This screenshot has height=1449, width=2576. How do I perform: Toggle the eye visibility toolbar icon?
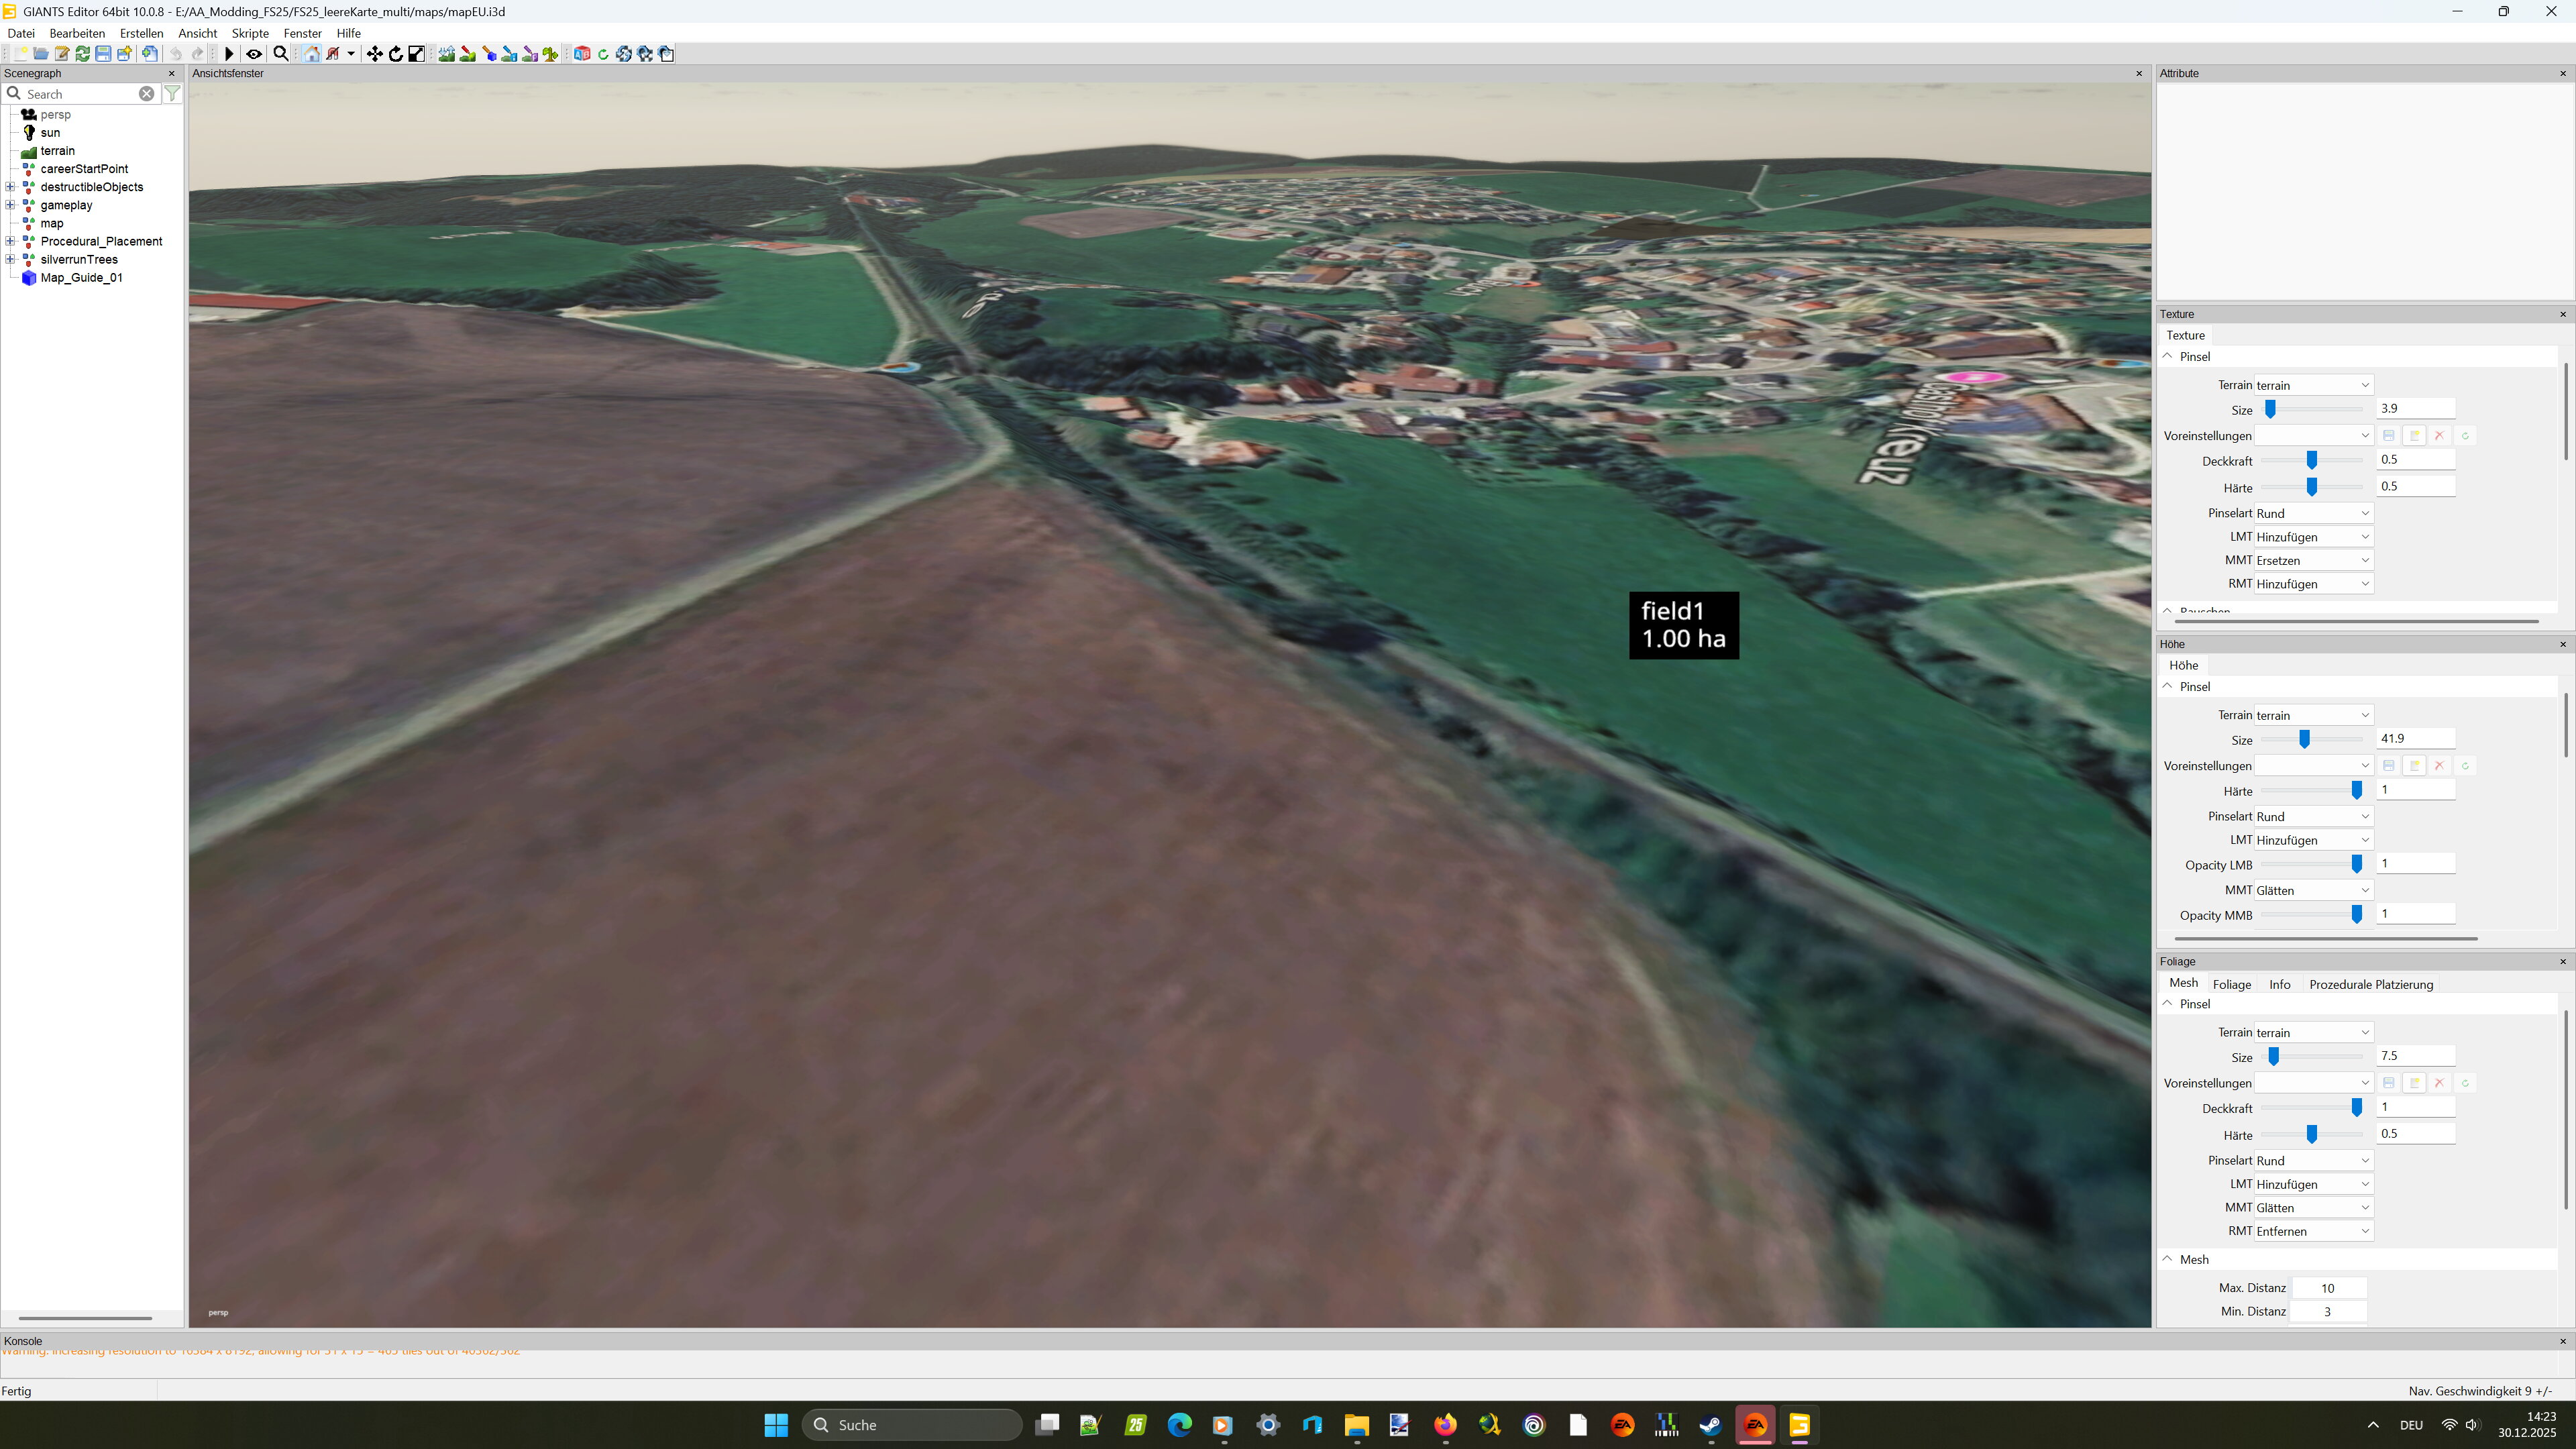point(254,54)
